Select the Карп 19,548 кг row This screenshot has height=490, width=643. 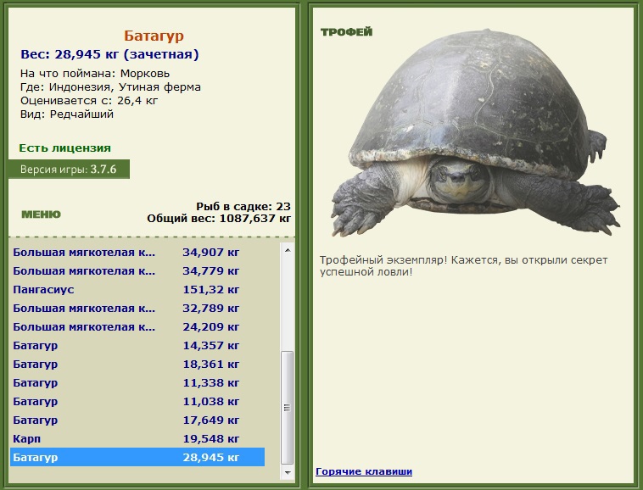pyautogui.click(x=137, y=439)
